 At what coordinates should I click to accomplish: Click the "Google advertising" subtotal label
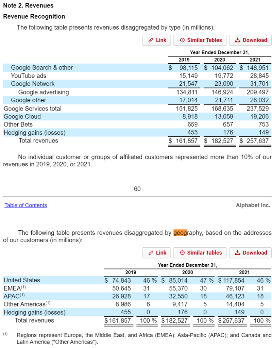coord(44,92)
